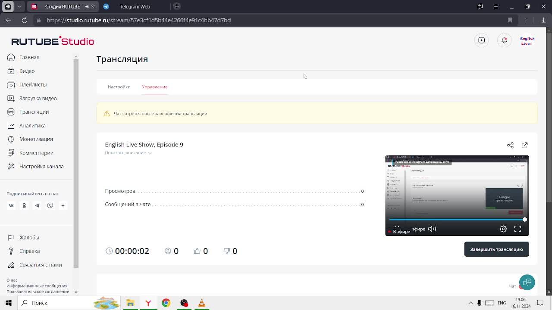Click English Live Show, Episode 9 title
552x310 pixels.
(144, 145)
